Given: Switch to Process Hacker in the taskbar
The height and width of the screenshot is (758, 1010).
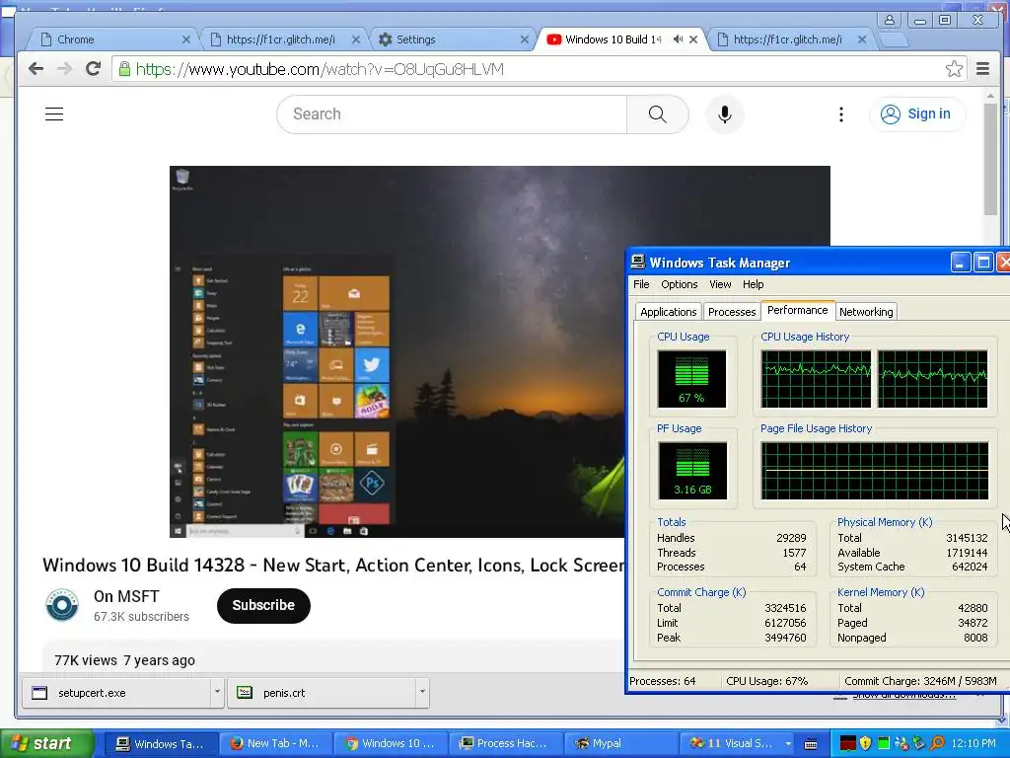Looking at the screenshot, I should coord(504,743).
